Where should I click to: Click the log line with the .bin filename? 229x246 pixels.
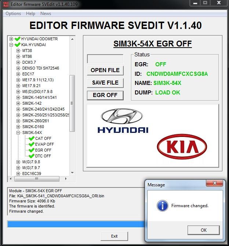click(57, 196)
